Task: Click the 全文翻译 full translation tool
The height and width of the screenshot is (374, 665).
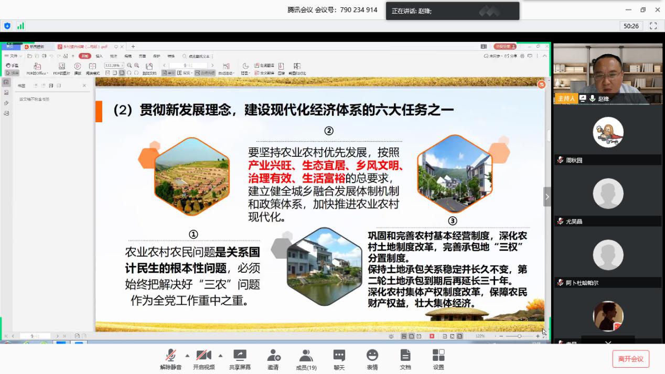Action: pos(264,73)
